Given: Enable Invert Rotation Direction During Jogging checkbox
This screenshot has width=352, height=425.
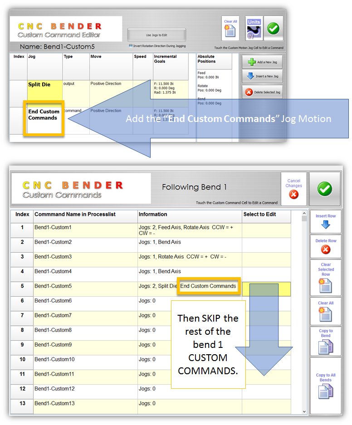Looking at the screenshot, I should [x=131, y=46].
